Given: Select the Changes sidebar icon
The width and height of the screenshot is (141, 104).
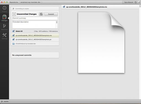Looking at the screenshot, I should [4, 18].
